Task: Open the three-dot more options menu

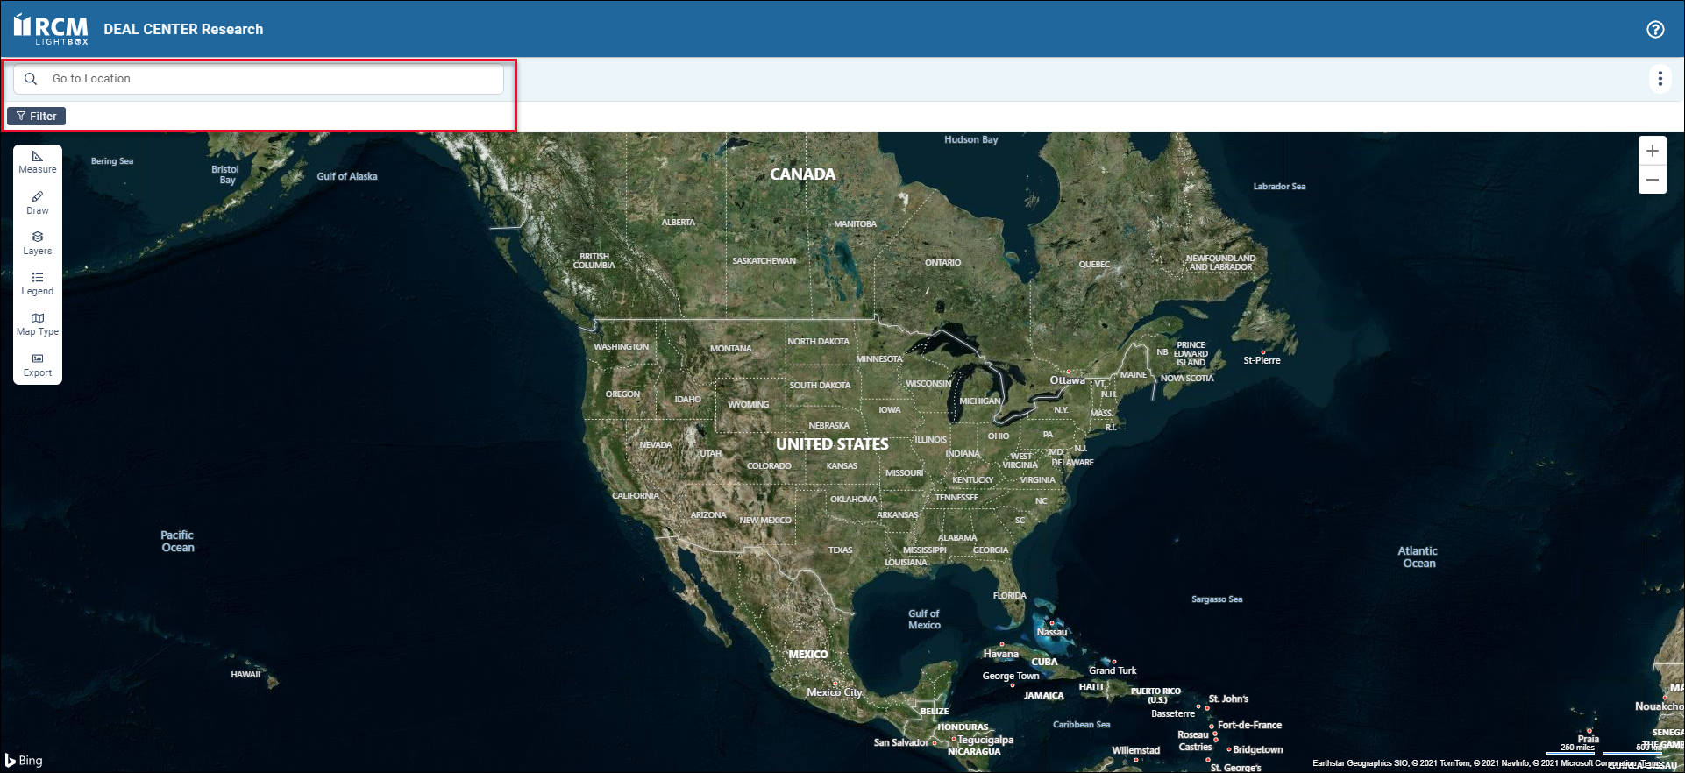Action: point(1660,79)
